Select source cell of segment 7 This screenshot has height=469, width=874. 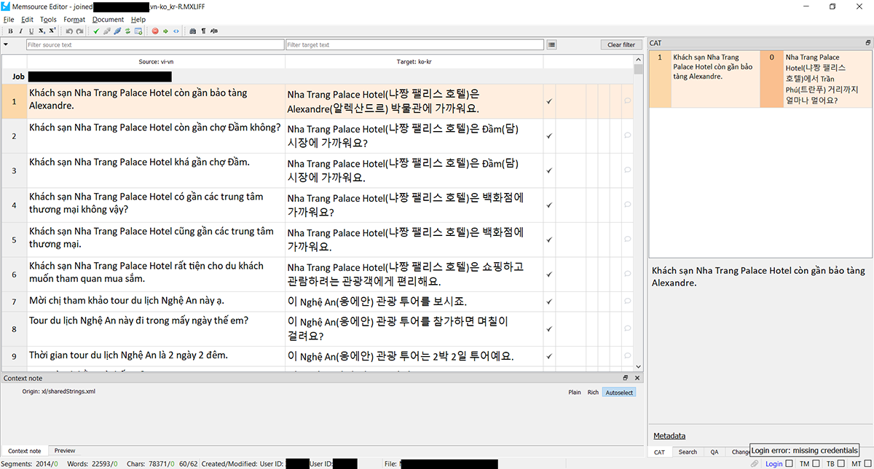(156, 301)
